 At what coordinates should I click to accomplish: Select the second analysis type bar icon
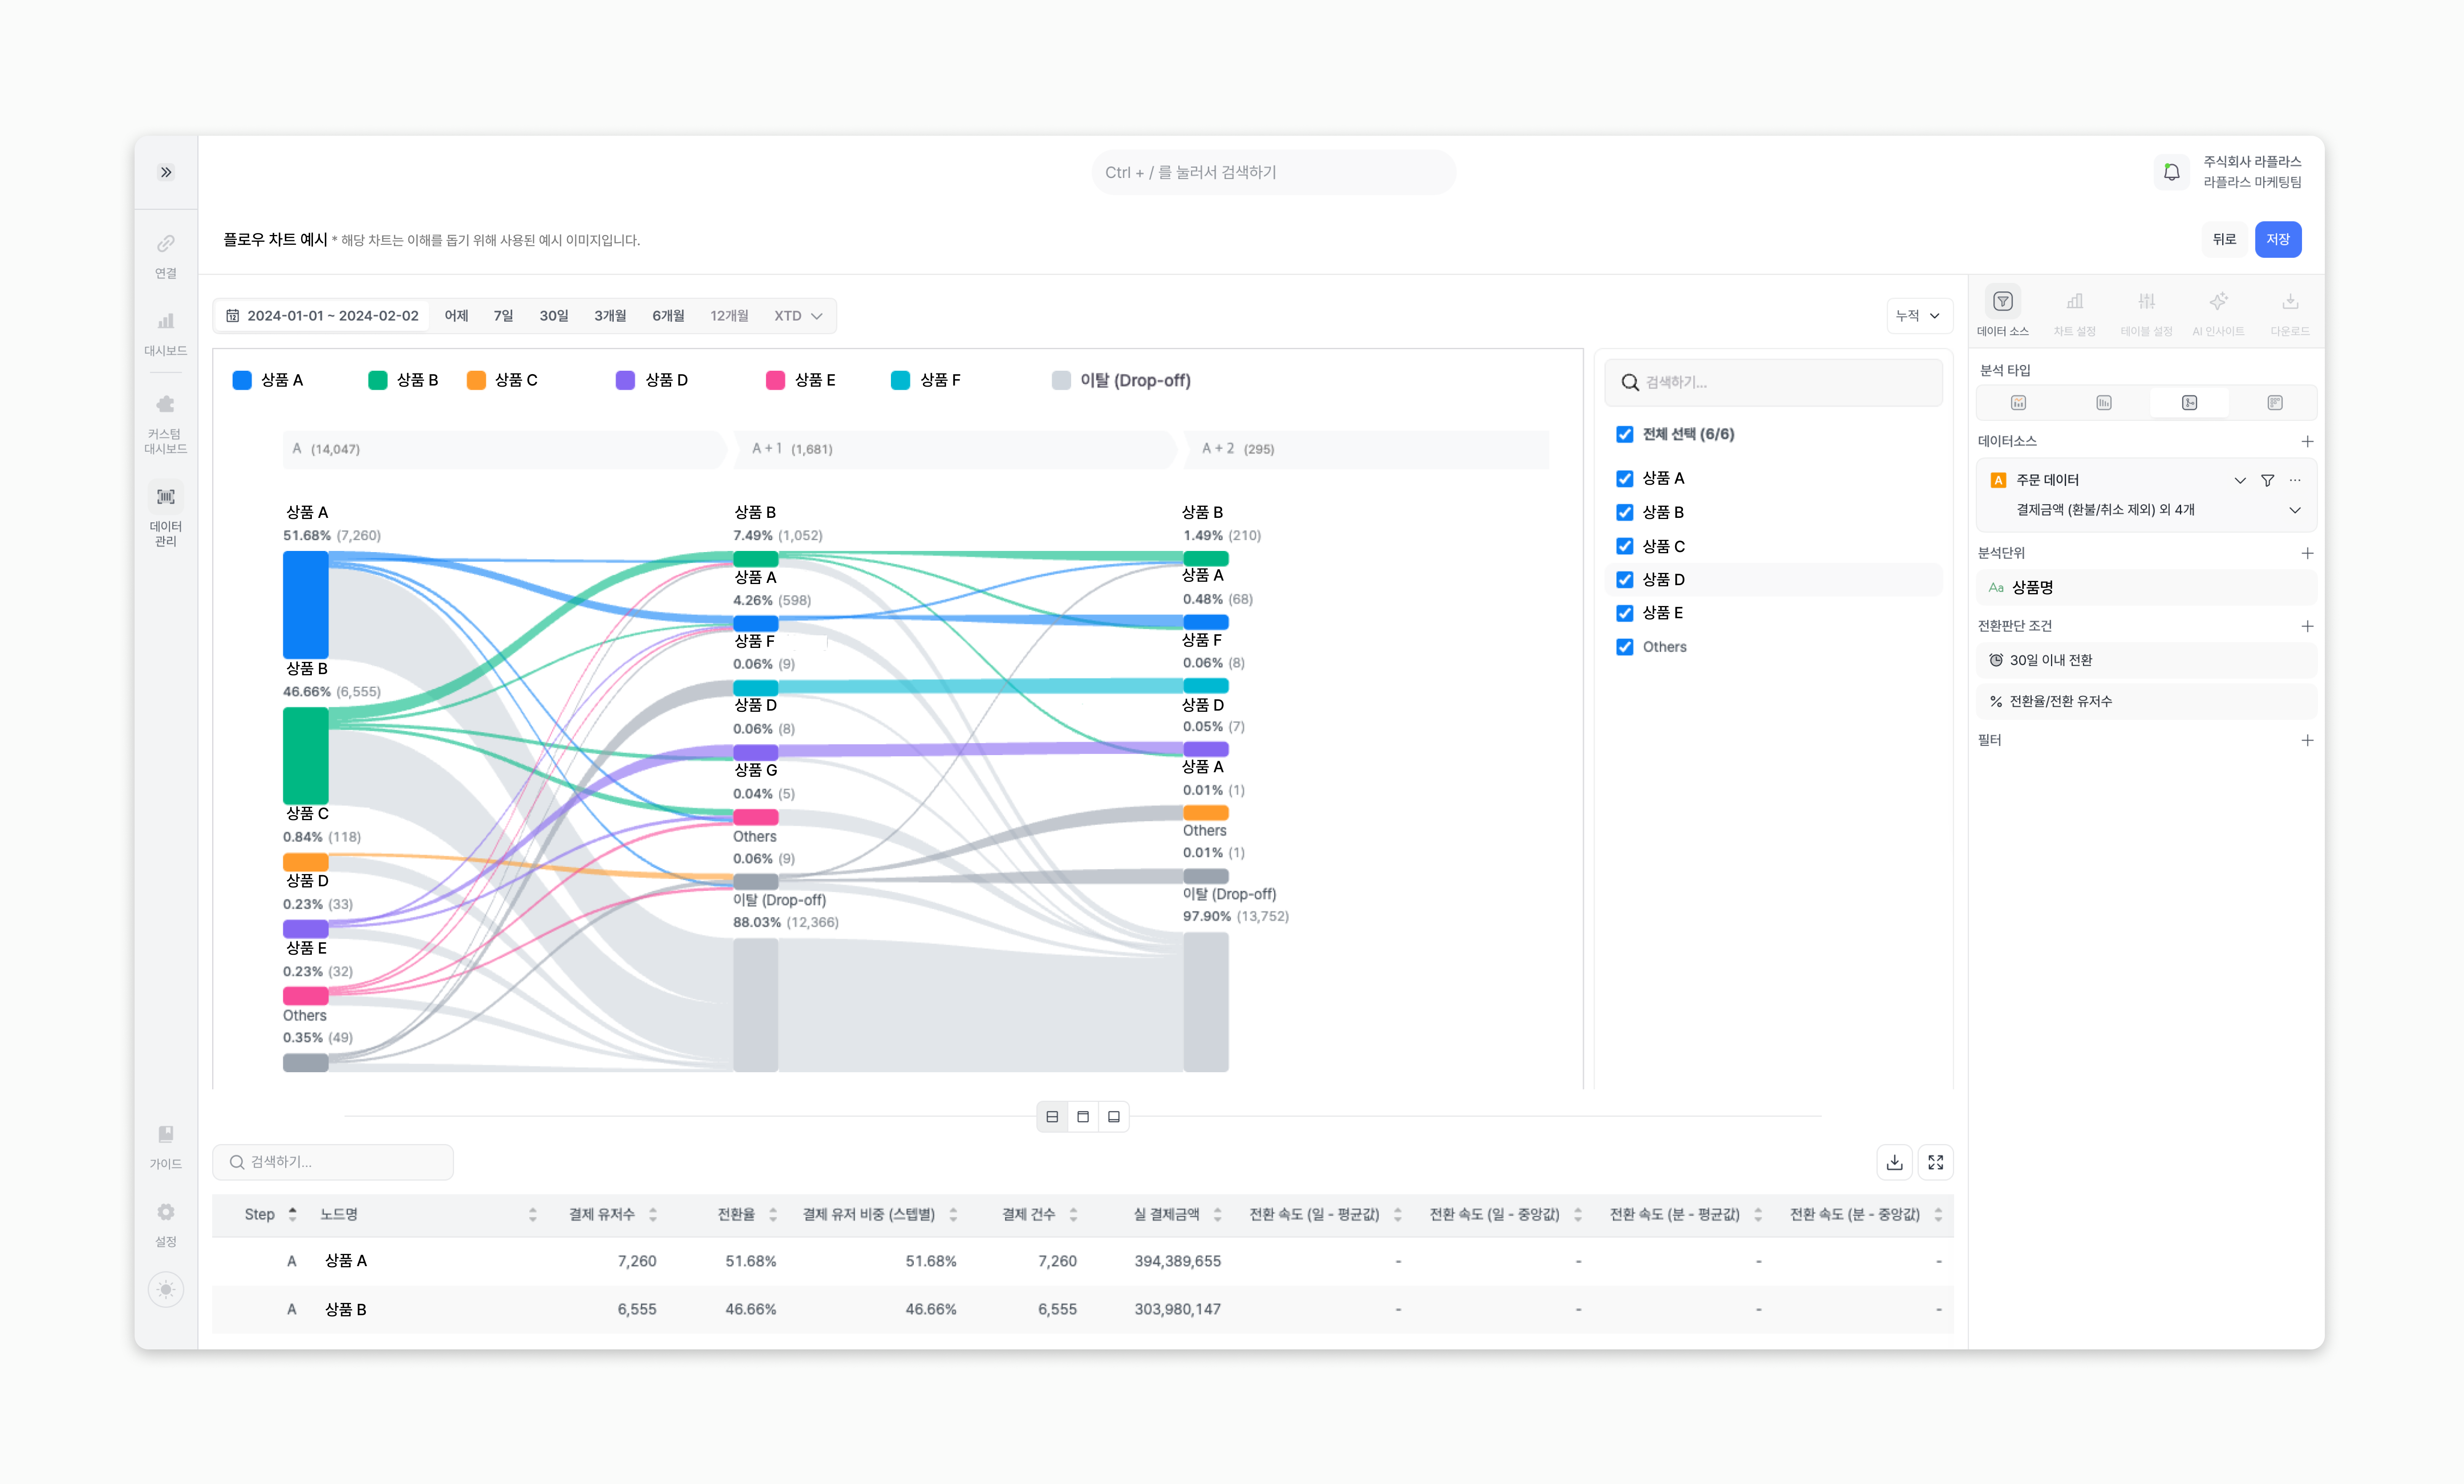pyautogui.click(x=2104, y=403)
